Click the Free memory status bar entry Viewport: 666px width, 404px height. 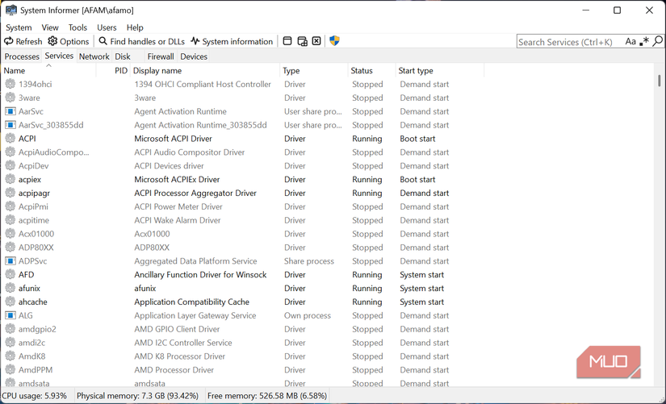tap(267, 396)
